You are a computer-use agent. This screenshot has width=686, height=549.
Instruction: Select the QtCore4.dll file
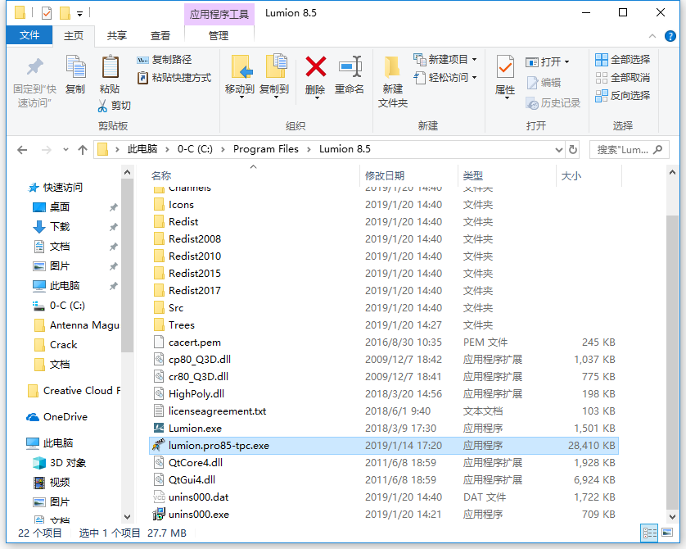[384, 463]
